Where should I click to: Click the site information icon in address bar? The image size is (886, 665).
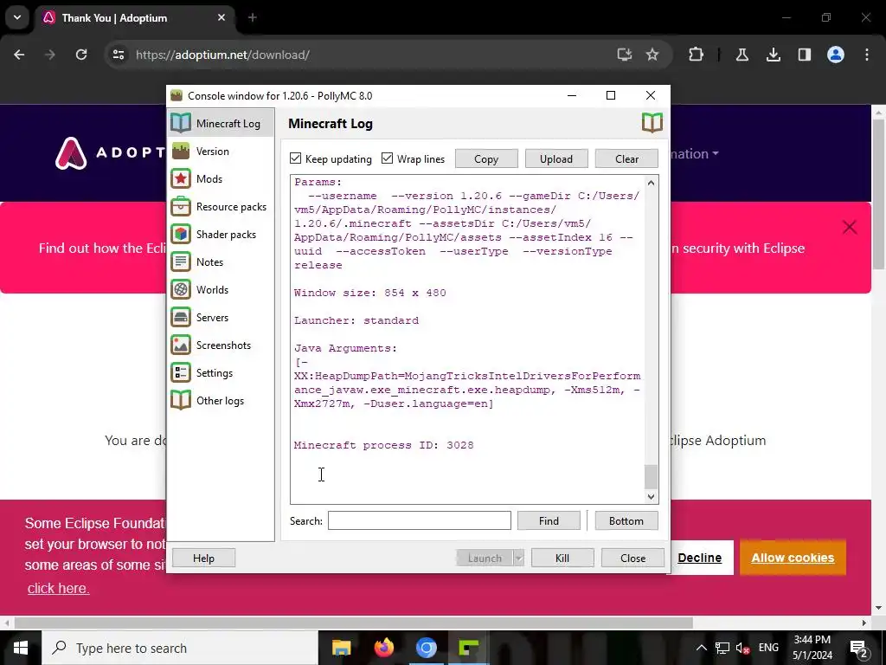(118, 55)
